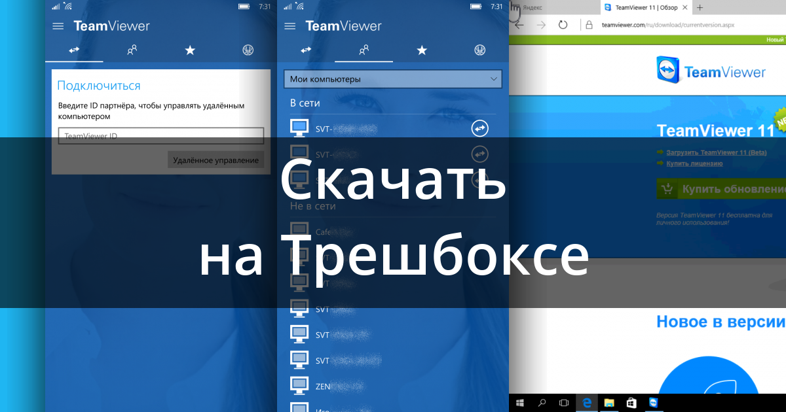Open File Explorer from the taskbar

608,403
